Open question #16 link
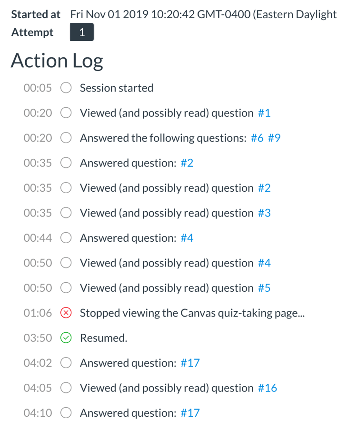This screenshot has width=338, height=421. tap(268, 388)
